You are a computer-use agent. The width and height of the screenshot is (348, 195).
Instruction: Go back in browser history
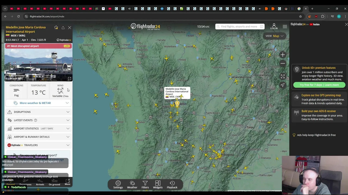pos(5,17)
